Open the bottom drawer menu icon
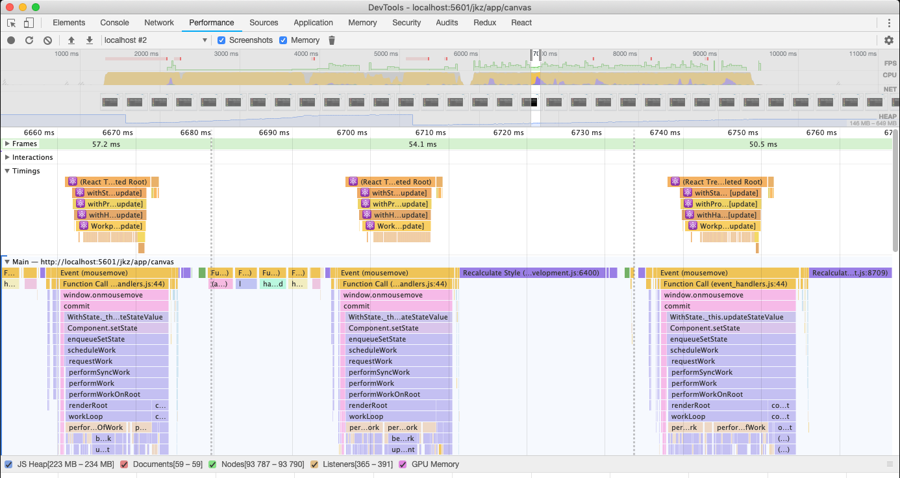 click(x=890, y=464)
